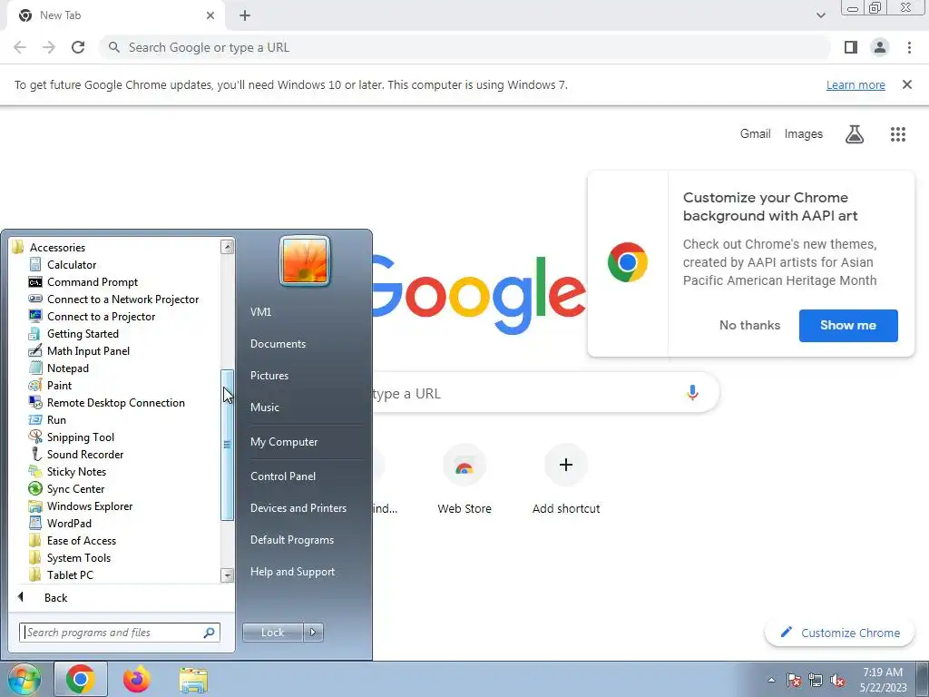Open the Connect to a Projector icon
Viewport: 929px width, 697px height.
[35, 317]
